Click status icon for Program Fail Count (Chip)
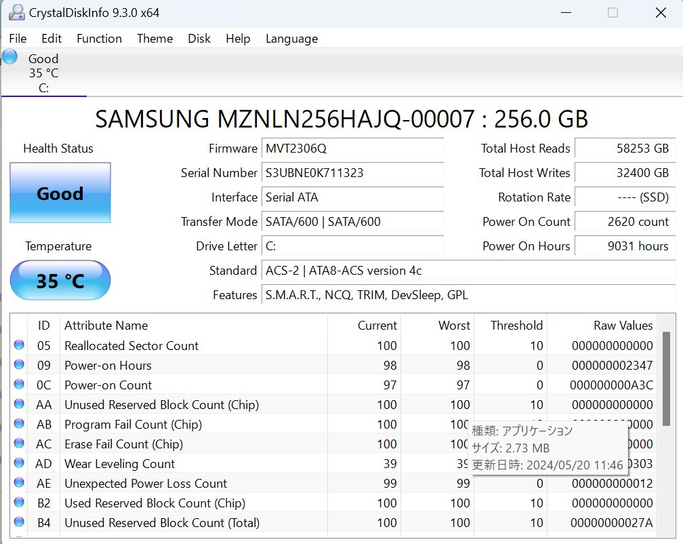 click(x=19, y=424)
